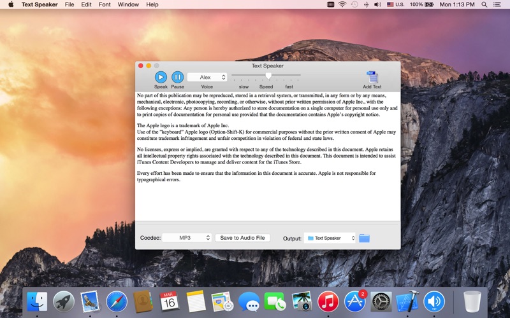
Task: Open the Apple menu
Action: coord(11,4)
